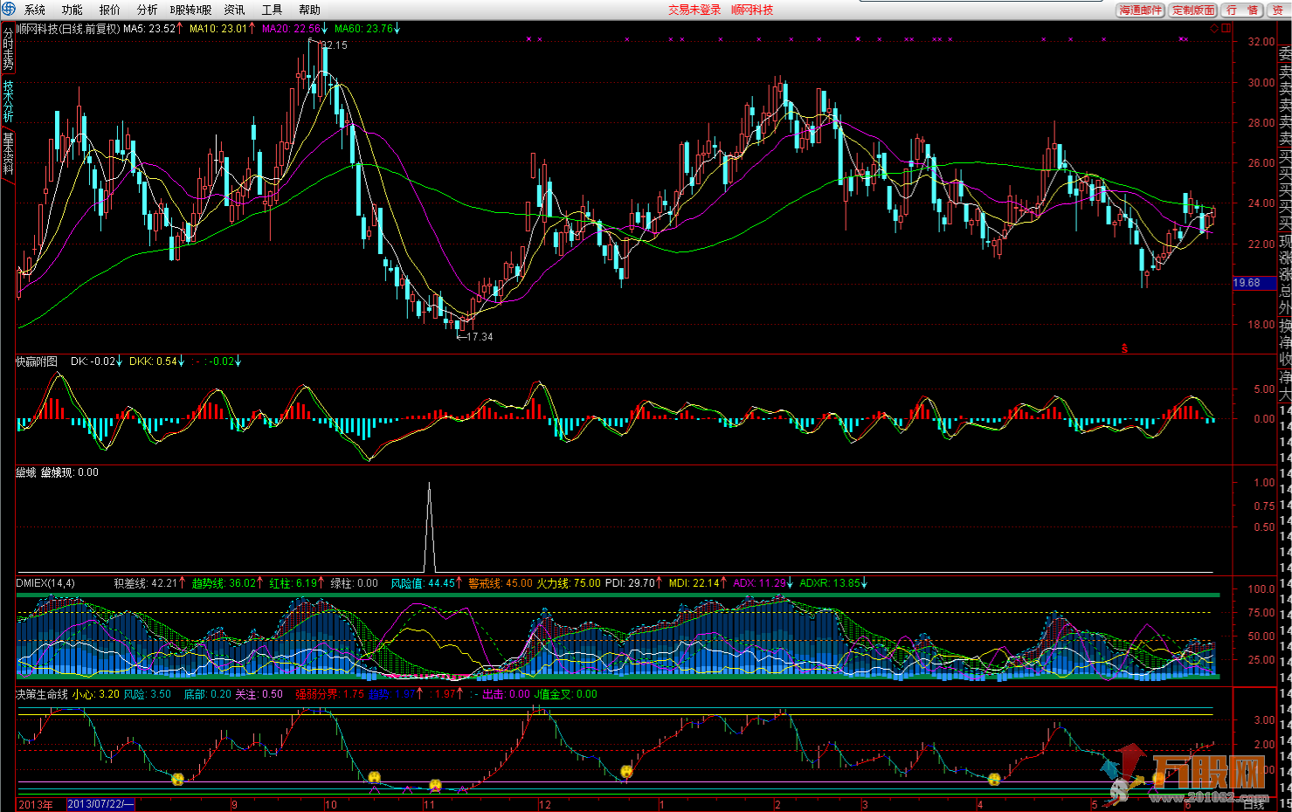Click the 决策生命线 indicator name

point(42,694)
